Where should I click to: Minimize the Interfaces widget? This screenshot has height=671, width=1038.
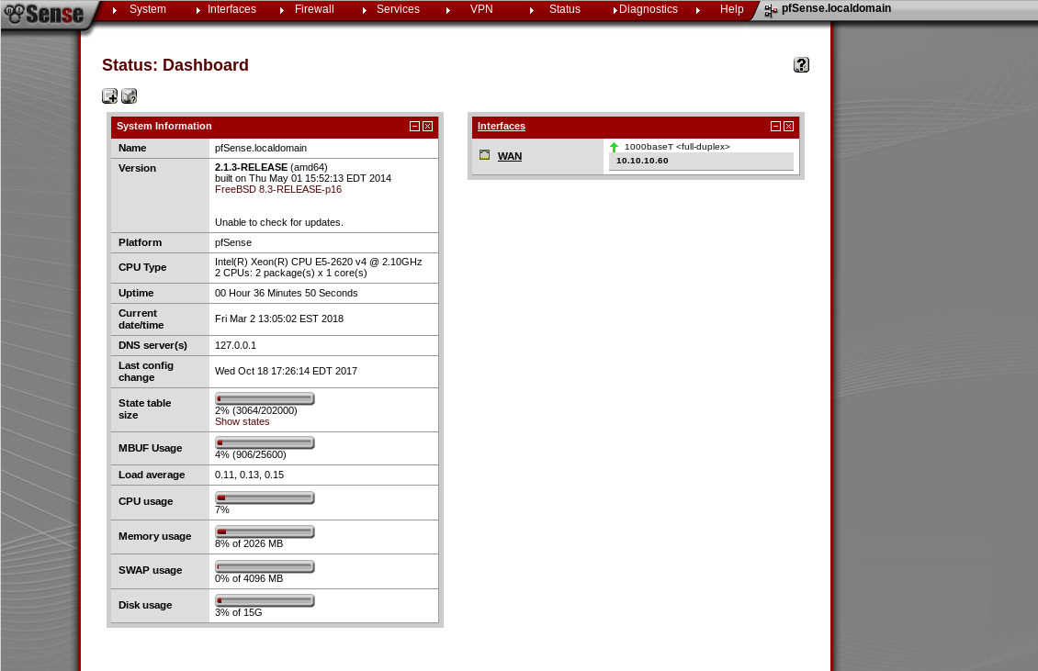point(775,127)
